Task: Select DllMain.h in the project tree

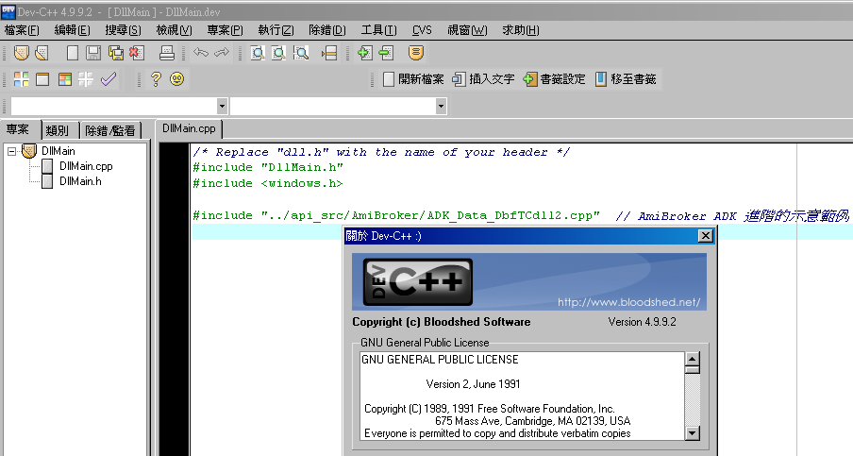Action: pos(80,182)
